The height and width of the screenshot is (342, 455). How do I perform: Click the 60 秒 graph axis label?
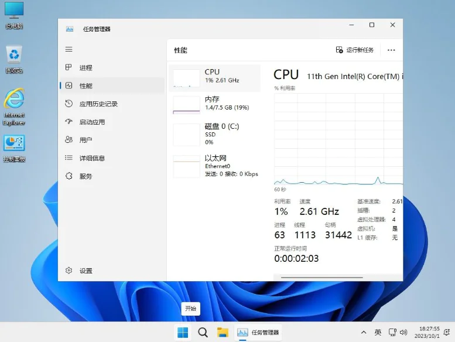coord(280,189)
